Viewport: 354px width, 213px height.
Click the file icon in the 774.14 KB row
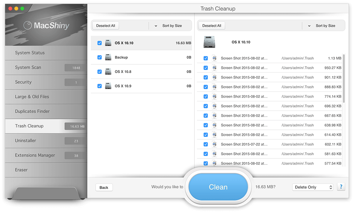pos(214,96)
